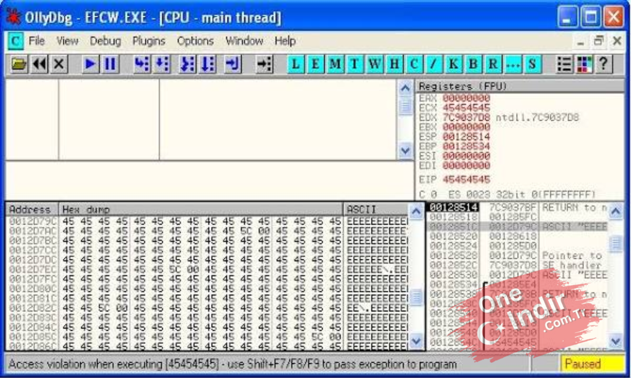
Task: Click stack pane scrollbar thumb
Action: 616,244
